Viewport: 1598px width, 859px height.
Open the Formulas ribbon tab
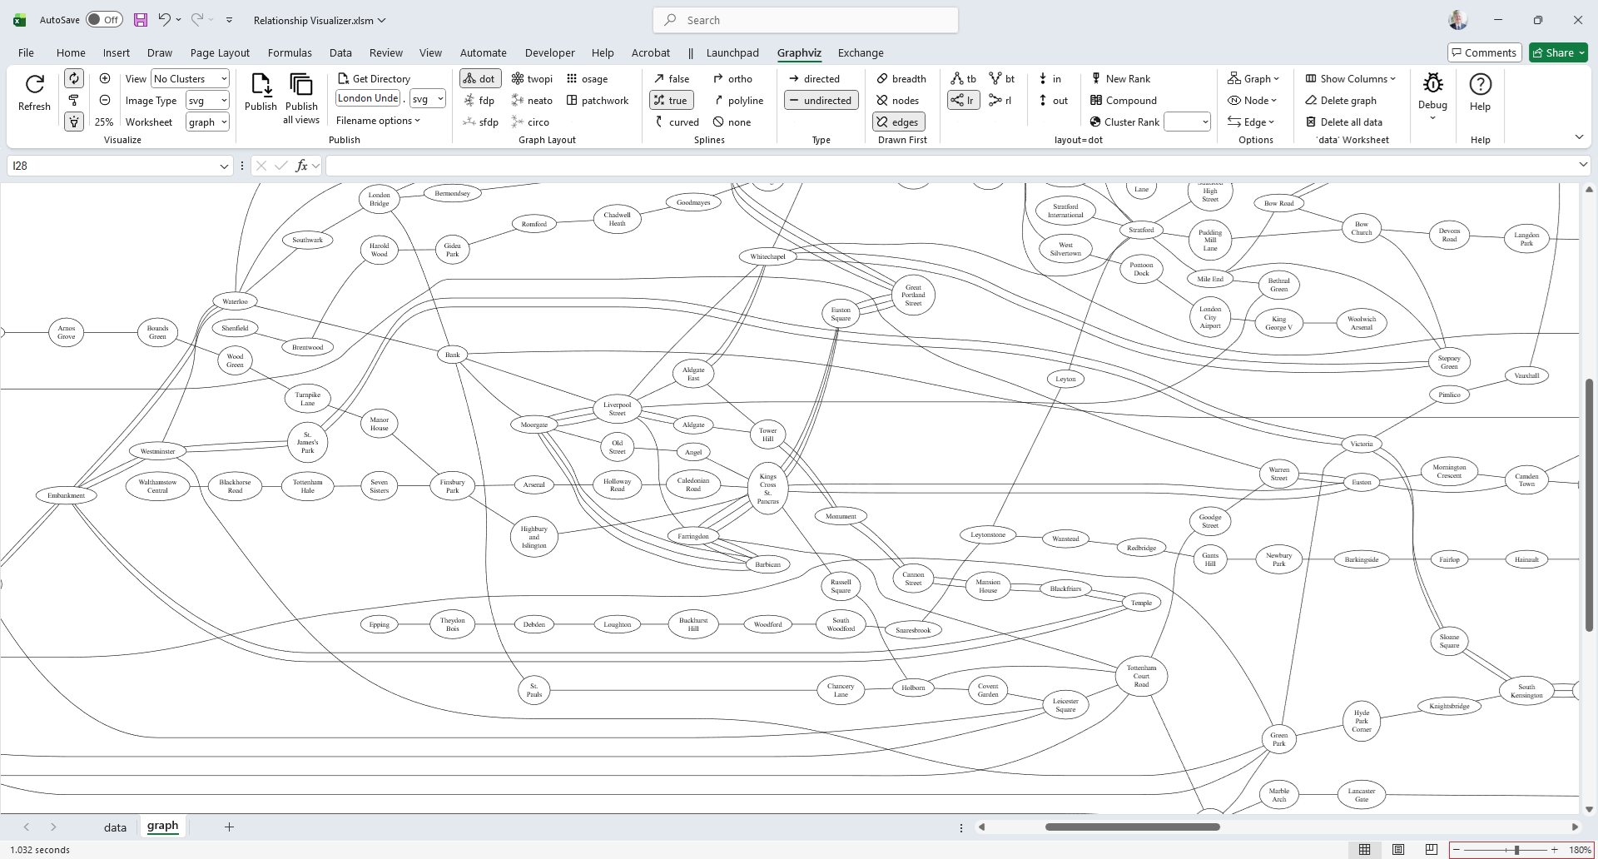pos(290,52)
